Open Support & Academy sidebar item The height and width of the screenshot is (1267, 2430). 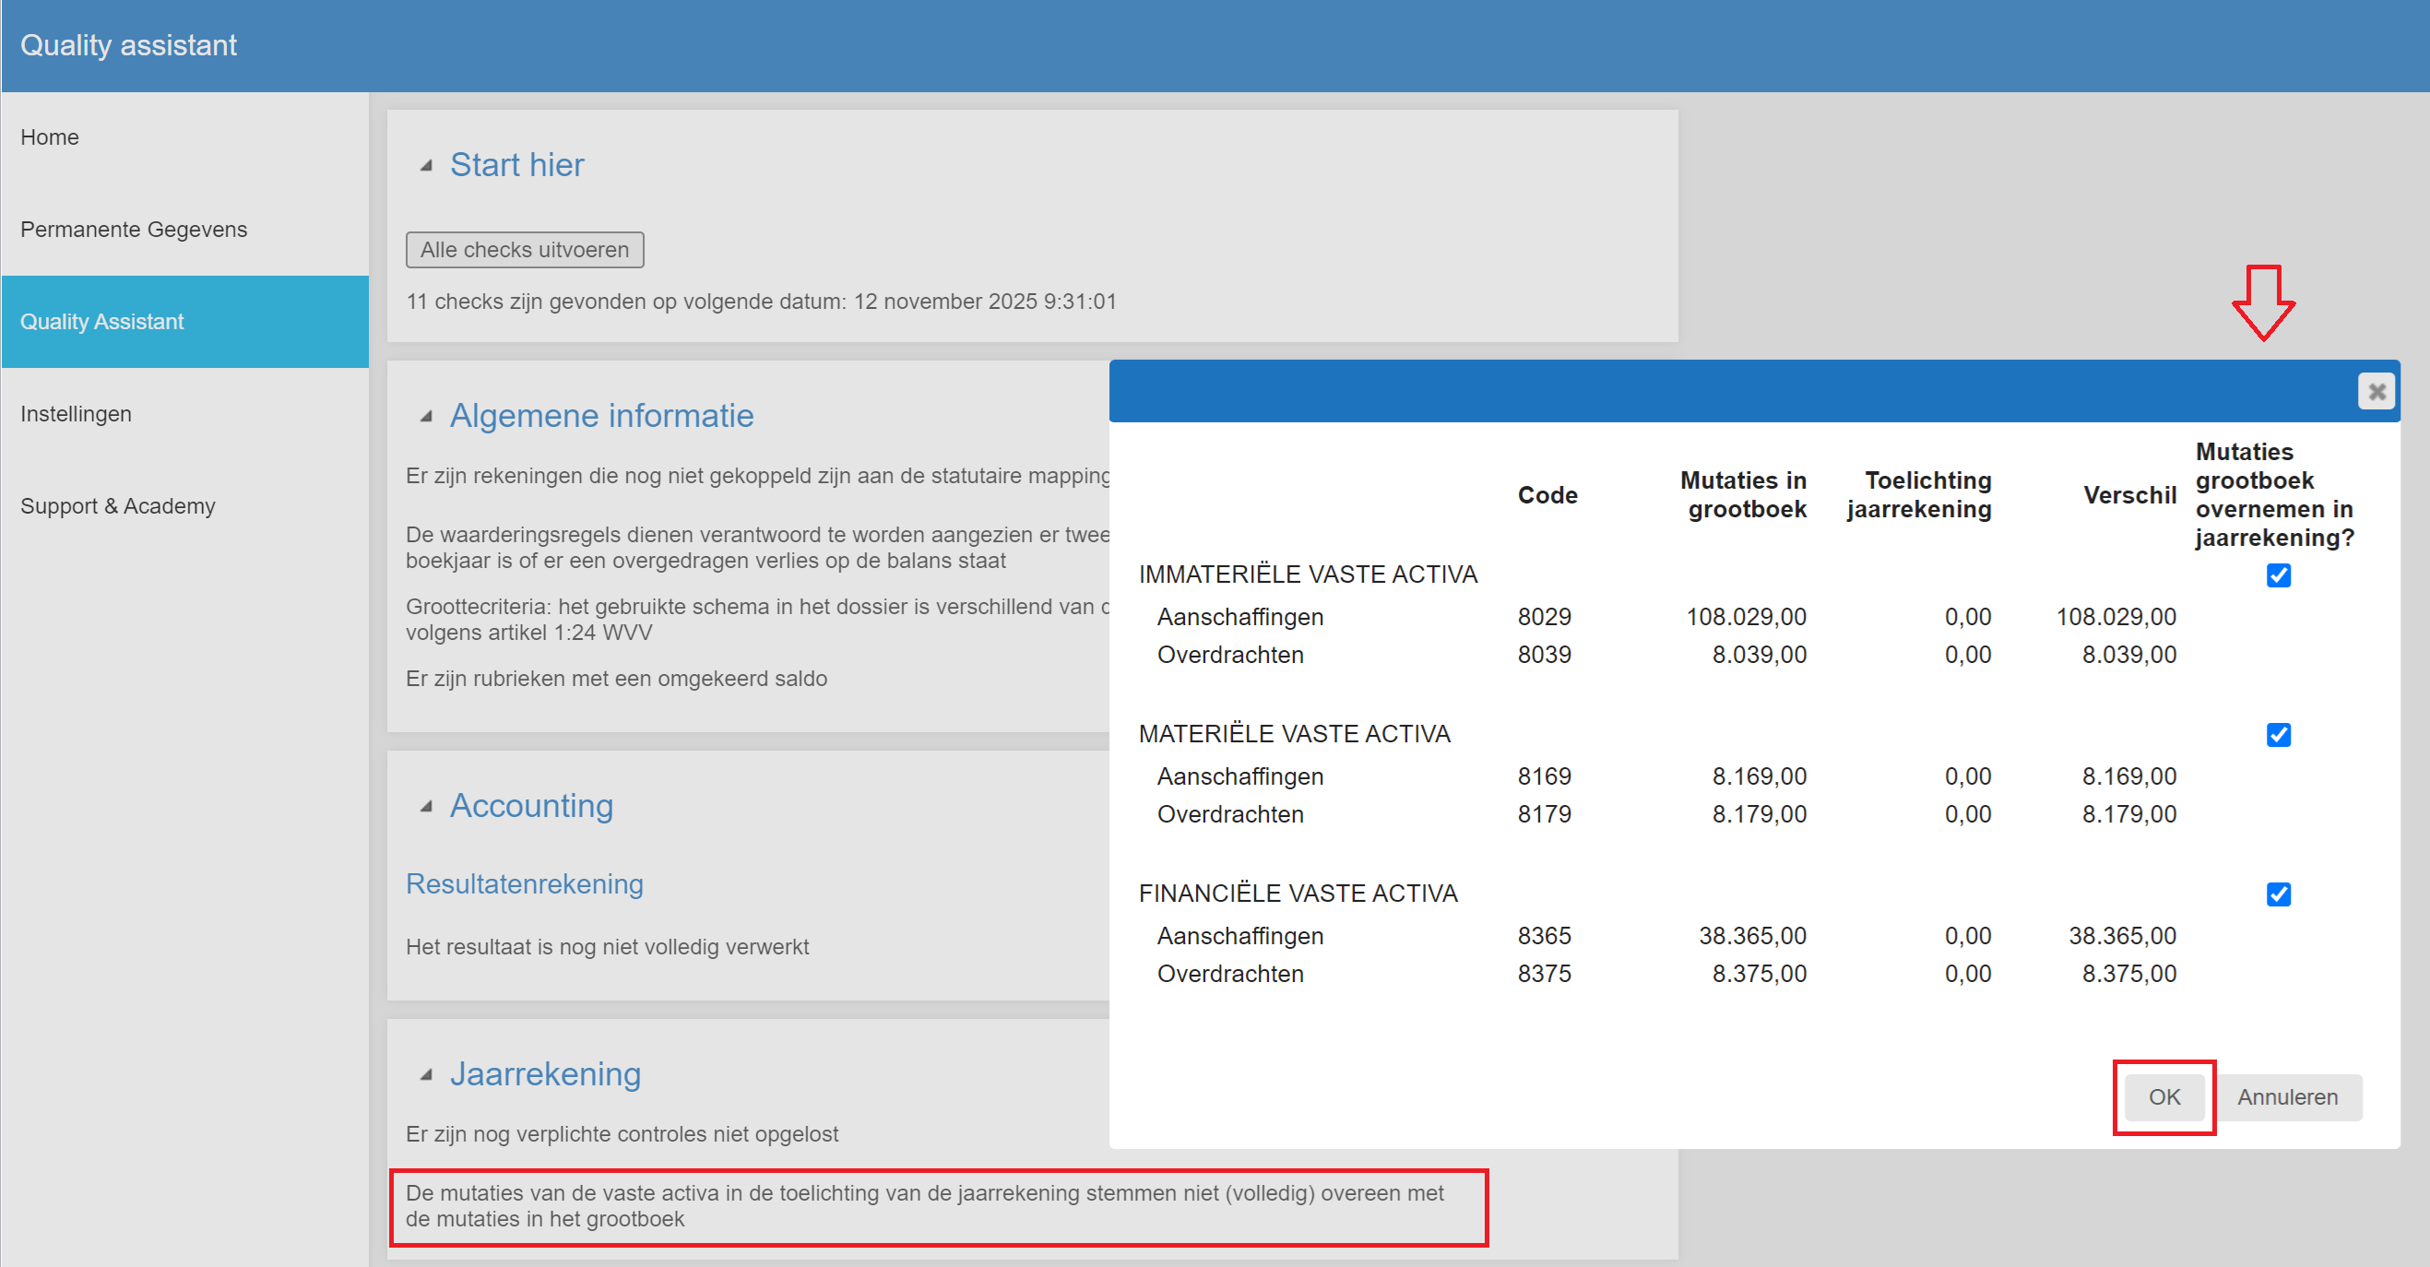click(118, 506)
